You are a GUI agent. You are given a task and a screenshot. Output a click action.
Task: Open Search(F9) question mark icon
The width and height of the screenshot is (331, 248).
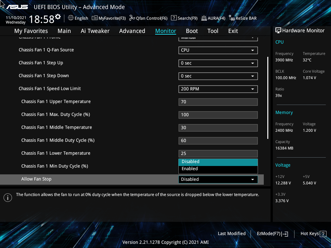coord(174,18)
